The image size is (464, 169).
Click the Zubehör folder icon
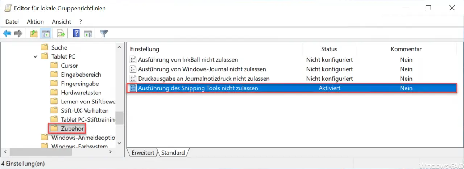pos(54,128)
